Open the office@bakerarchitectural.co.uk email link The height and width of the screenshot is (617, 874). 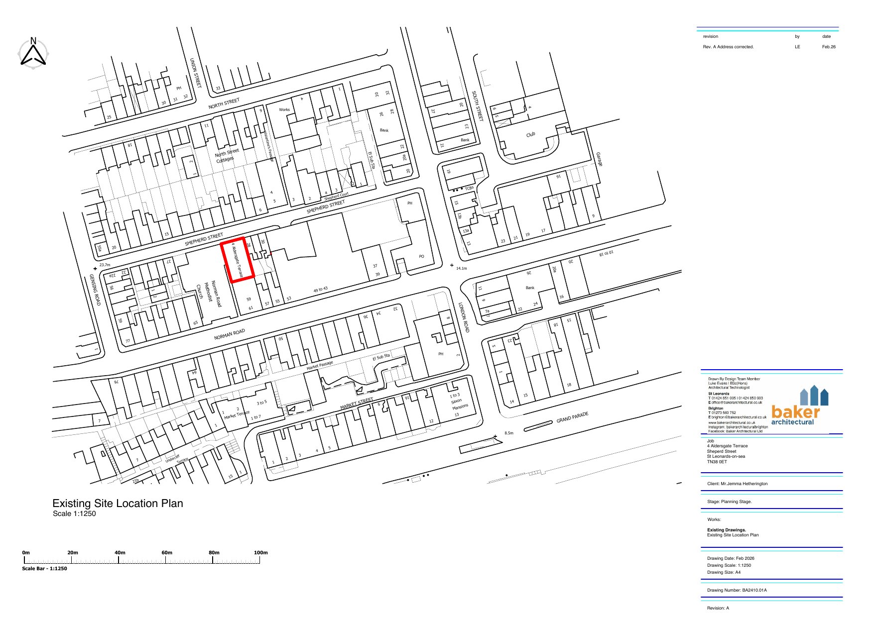(x=737, y=403)
